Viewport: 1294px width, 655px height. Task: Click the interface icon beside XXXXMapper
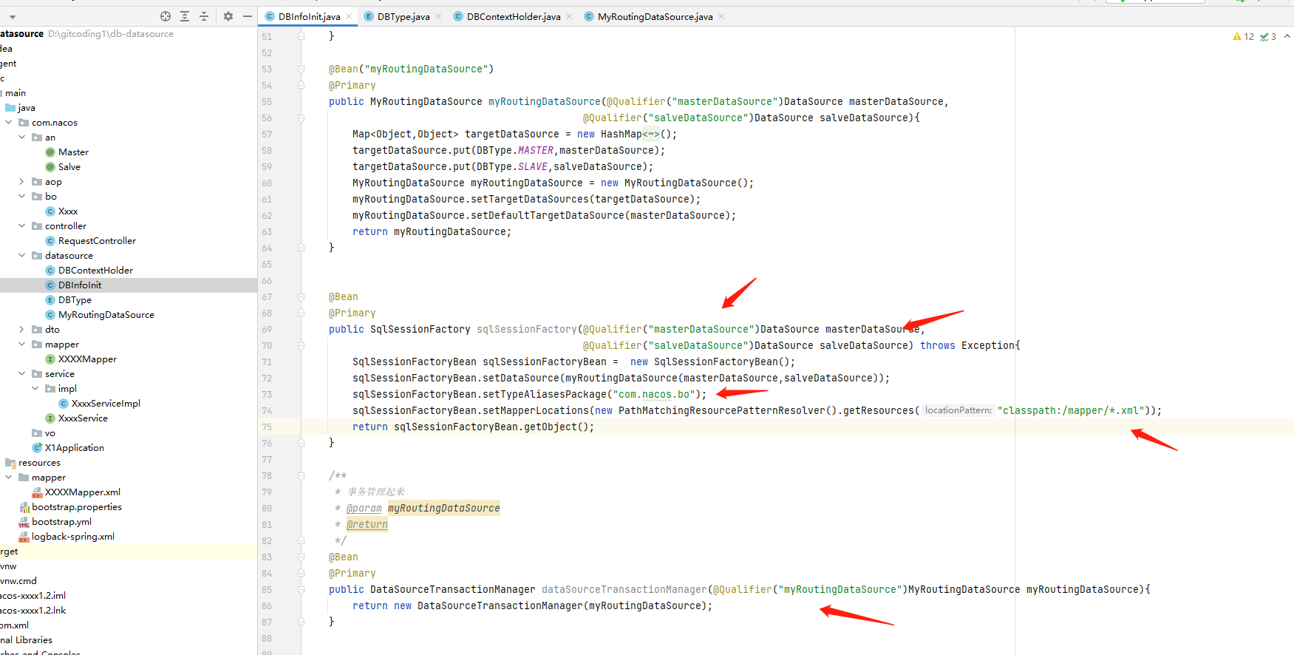tap(50, 359)
